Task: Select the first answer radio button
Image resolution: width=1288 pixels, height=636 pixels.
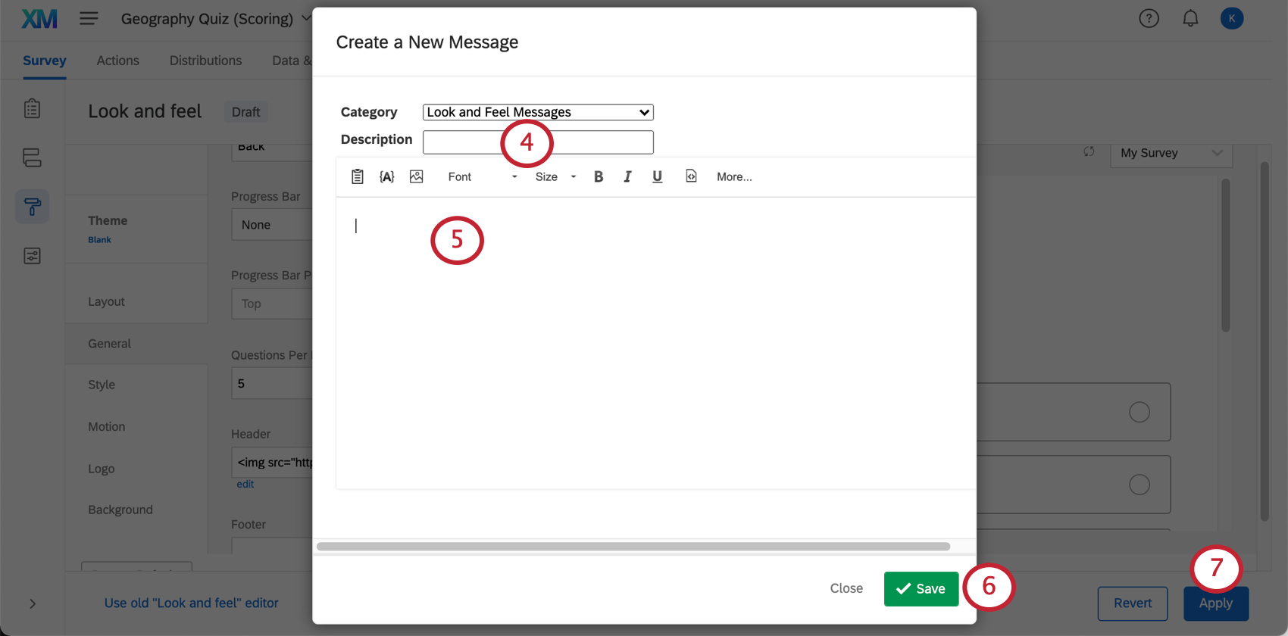Action: (x=1140, y=412)
